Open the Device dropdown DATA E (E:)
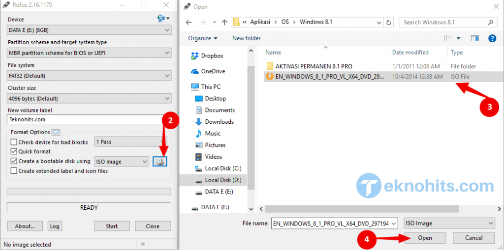The width and height of the screenshot is (504, 250). [x=89, y=30]
